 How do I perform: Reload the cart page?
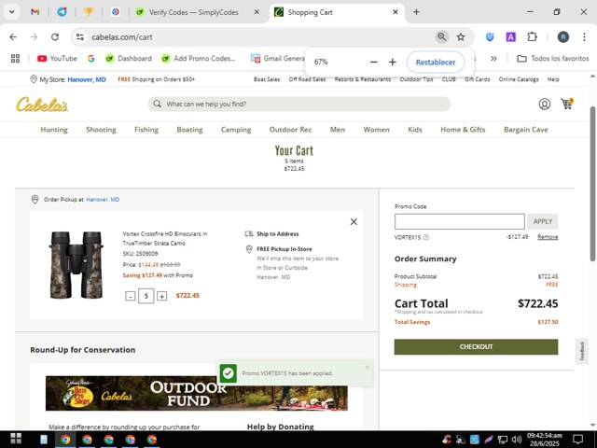(x=55, y=37)
